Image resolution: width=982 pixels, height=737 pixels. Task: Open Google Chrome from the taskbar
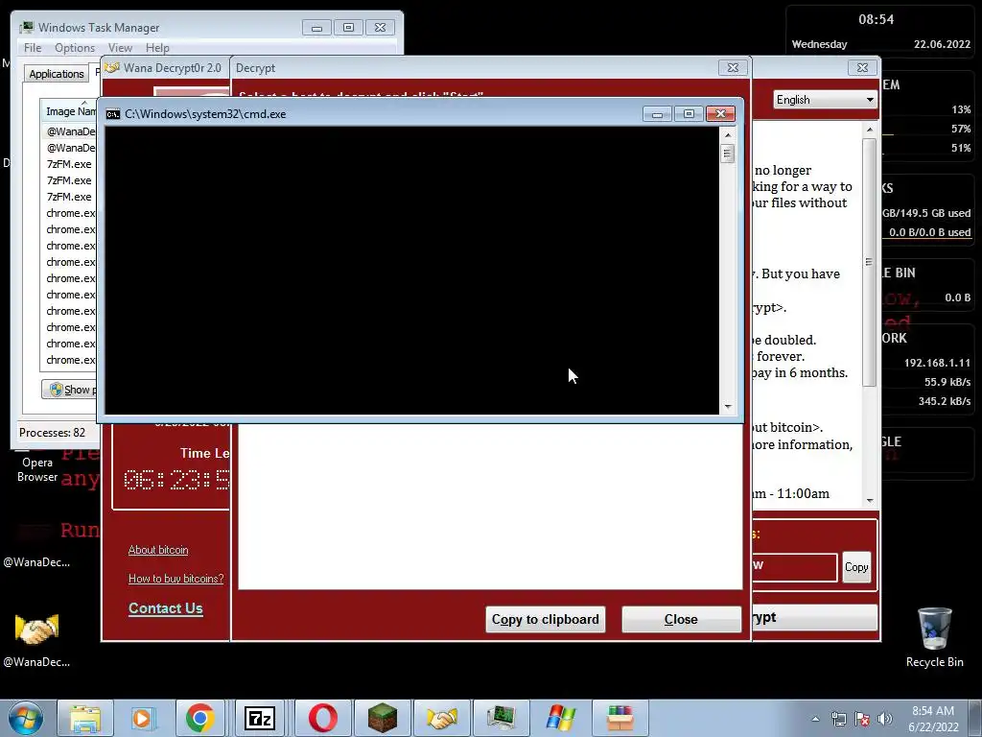click(x=199, y=718)
